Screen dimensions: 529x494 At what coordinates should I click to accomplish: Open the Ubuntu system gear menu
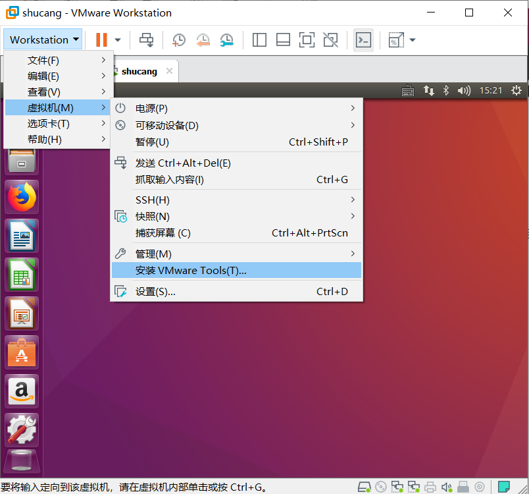516,90
